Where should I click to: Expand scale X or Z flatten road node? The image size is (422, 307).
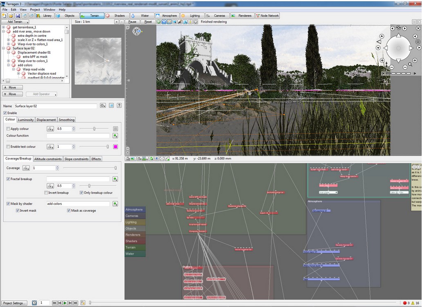[8, 40]
